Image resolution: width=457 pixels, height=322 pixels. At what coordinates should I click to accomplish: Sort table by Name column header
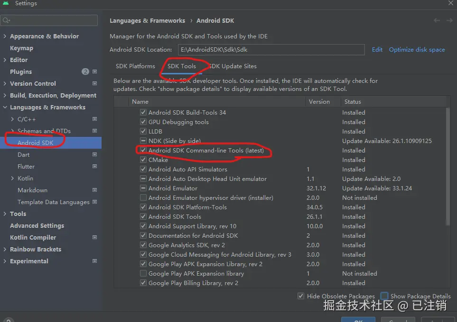[216, 101]
